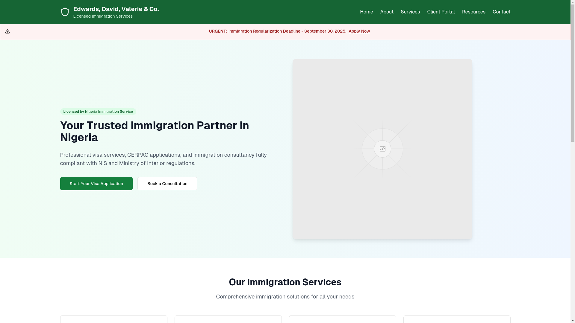Go to the Contact page
The width and height of the screenshot is (575, 323).
(x=502, y=12)
